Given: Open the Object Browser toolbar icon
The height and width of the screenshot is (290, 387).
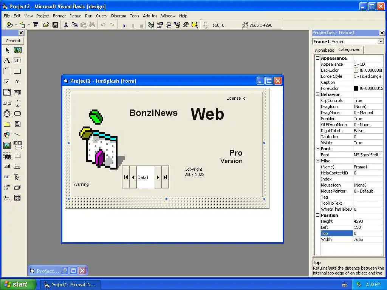Looking at the screenshot, I should [177, 25].
